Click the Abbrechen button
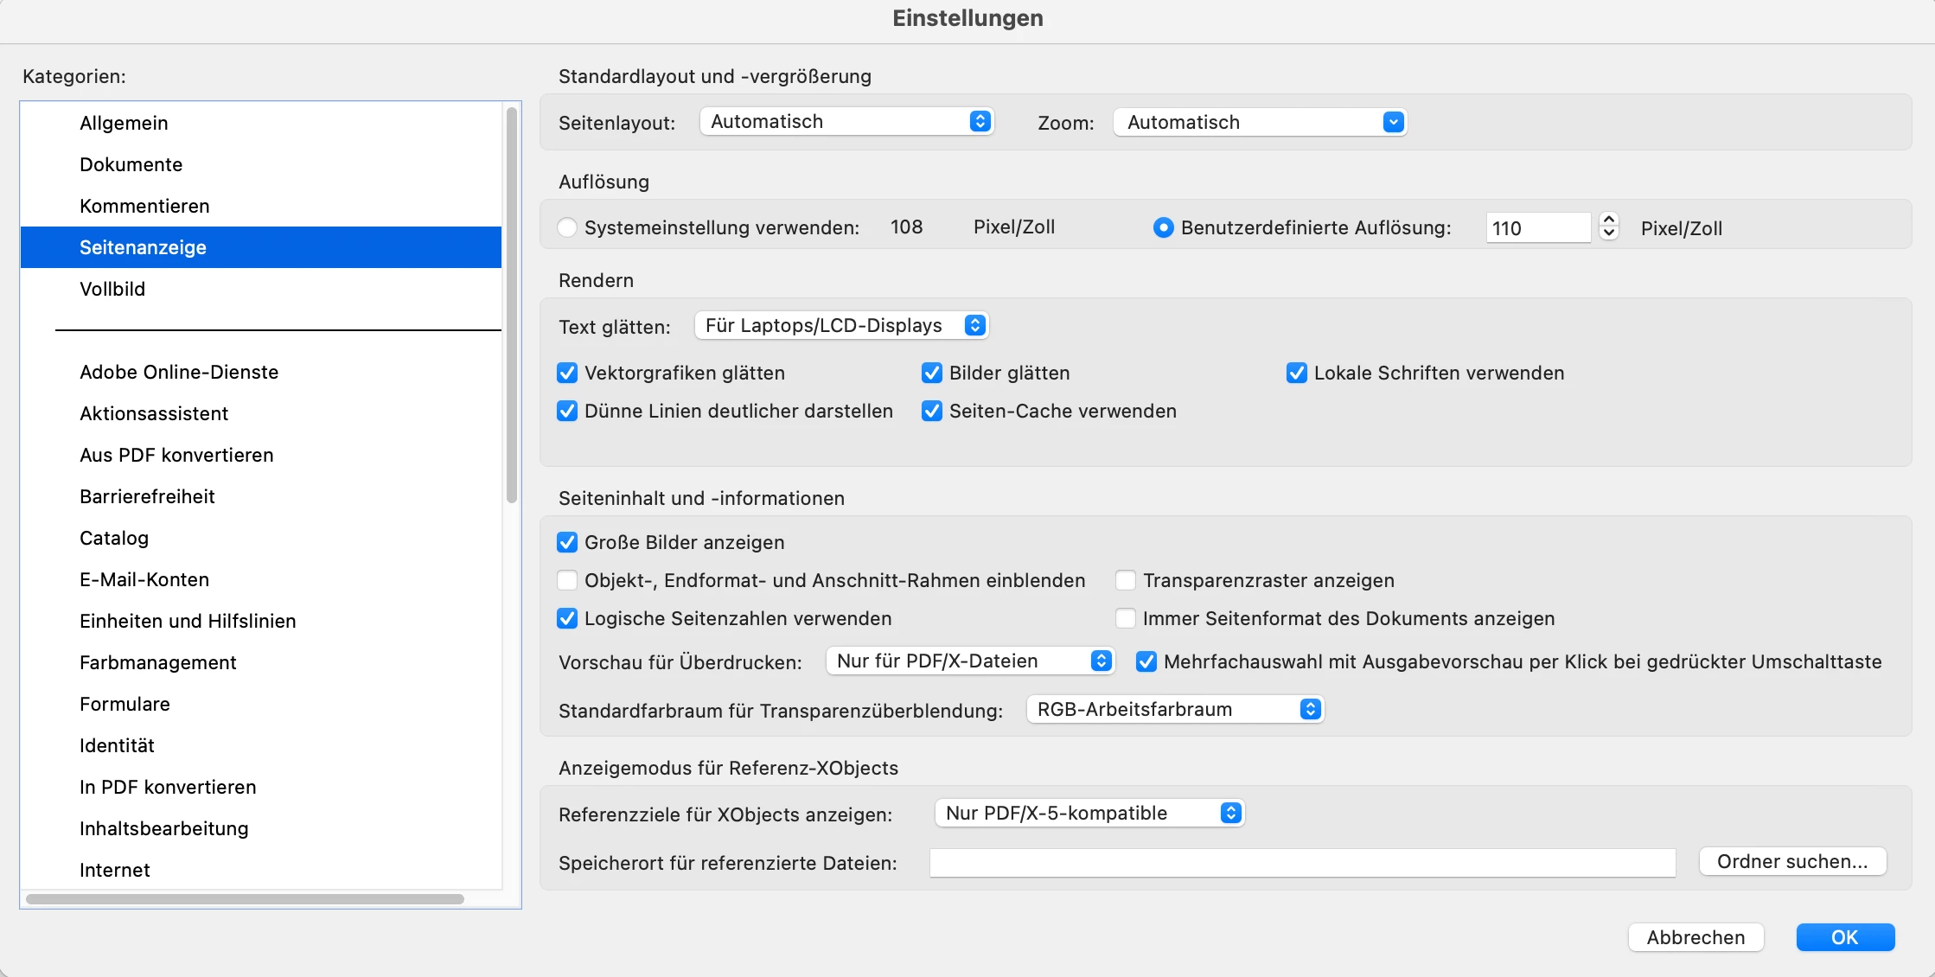The height and width of the screenshot is (977, 1935). click(x=1695, y=937)
